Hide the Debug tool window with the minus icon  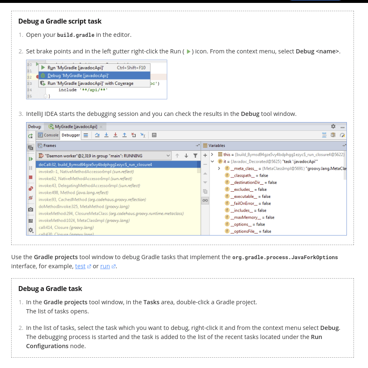point(342,127)
